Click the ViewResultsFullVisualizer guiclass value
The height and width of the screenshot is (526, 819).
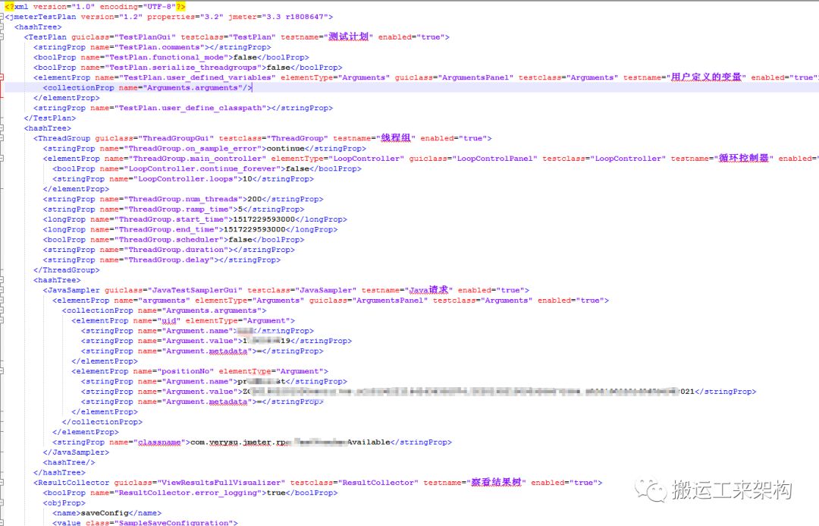(x=221, y=483)
